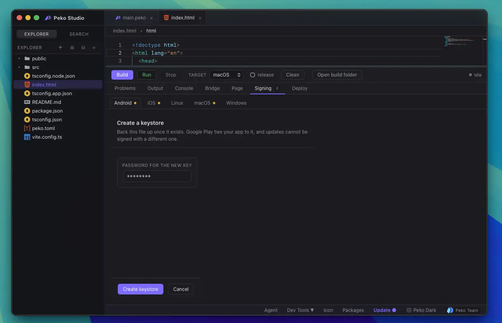
Task: Select the Signing panel tab
Action: point(267,88)
